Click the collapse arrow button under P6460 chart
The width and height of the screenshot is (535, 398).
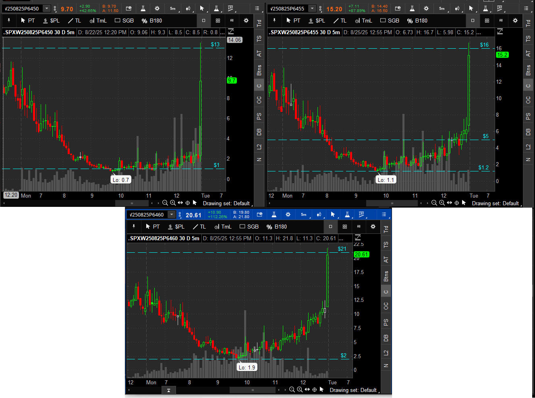[x=168, y=390]
